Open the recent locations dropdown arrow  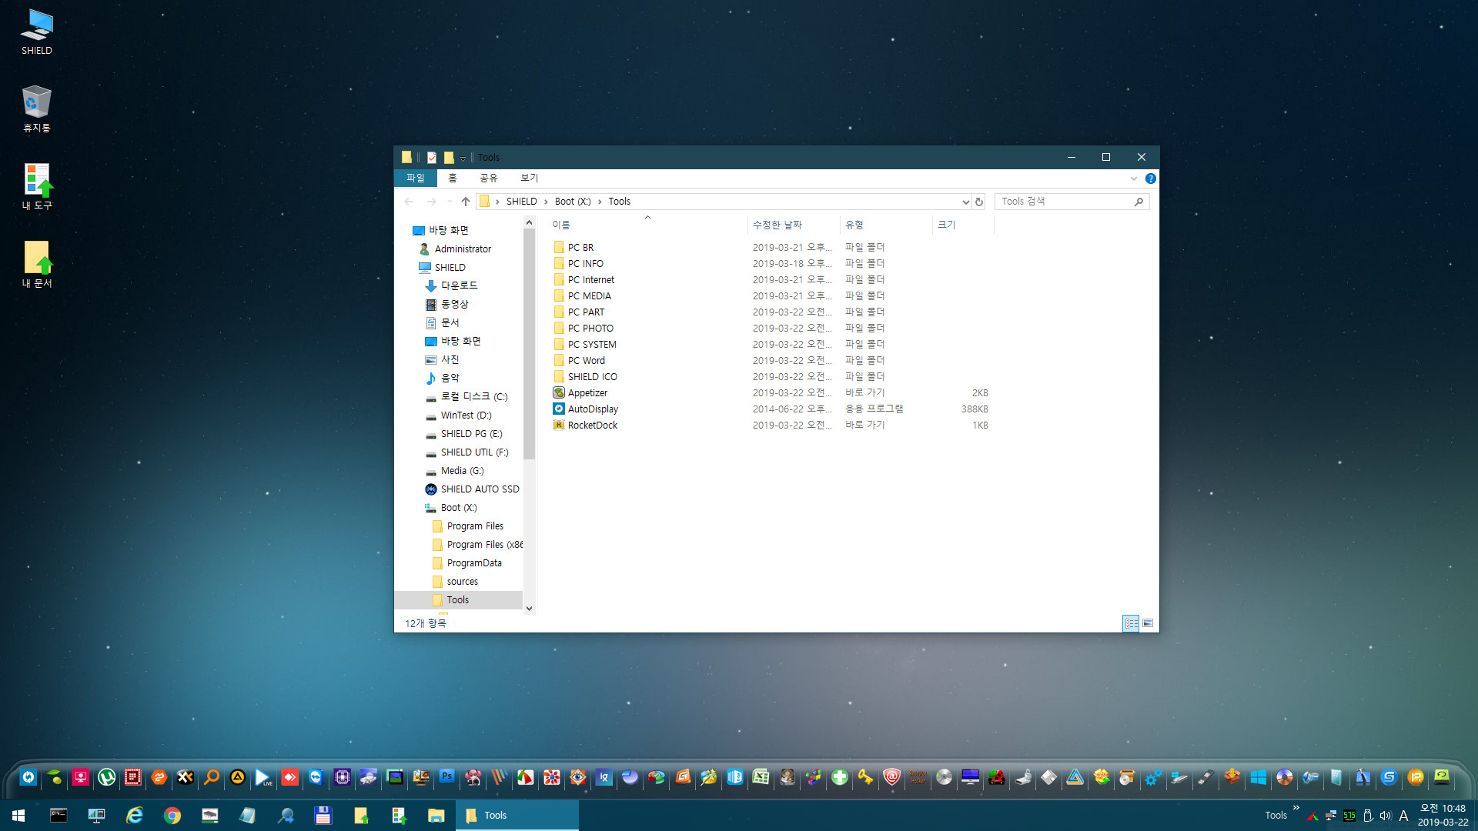pos(450,202)
